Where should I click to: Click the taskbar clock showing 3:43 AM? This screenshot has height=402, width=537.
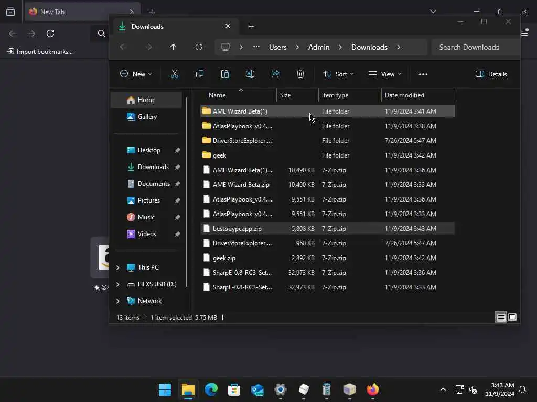click(500, 389)
